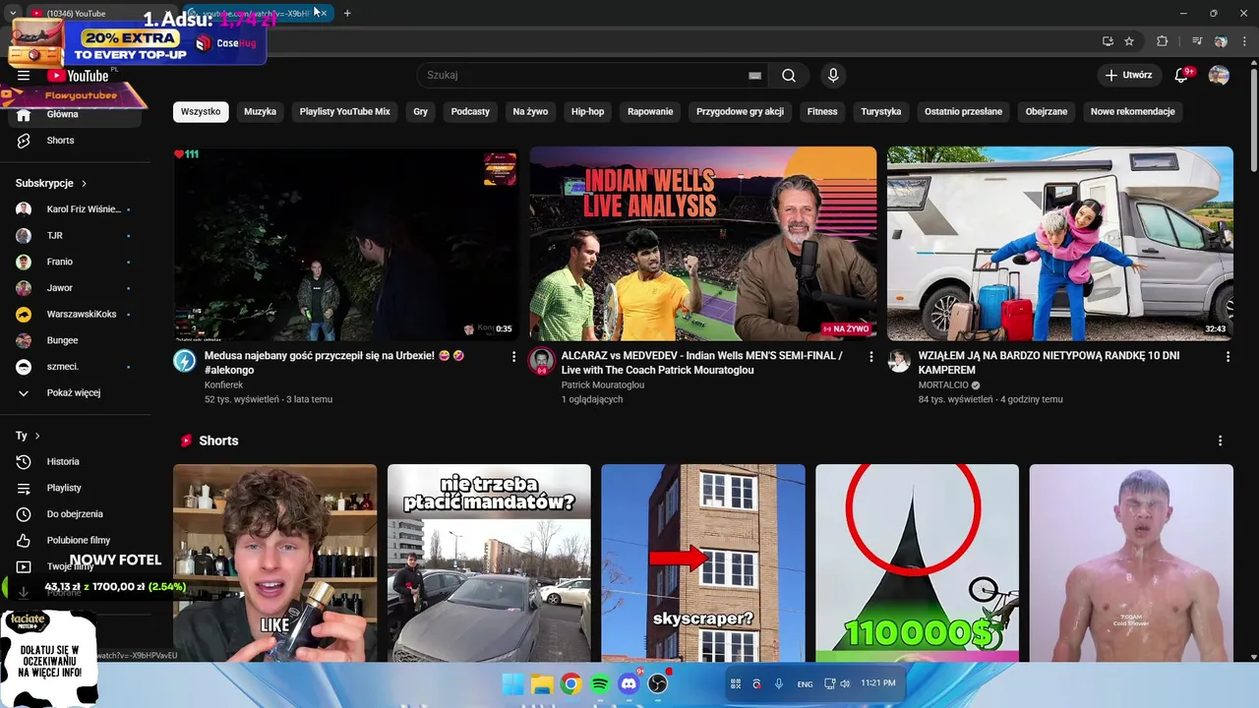Open Shorts shelf three-dot menu
The width and height of the screenshot is (1259, 708).
1220,441
